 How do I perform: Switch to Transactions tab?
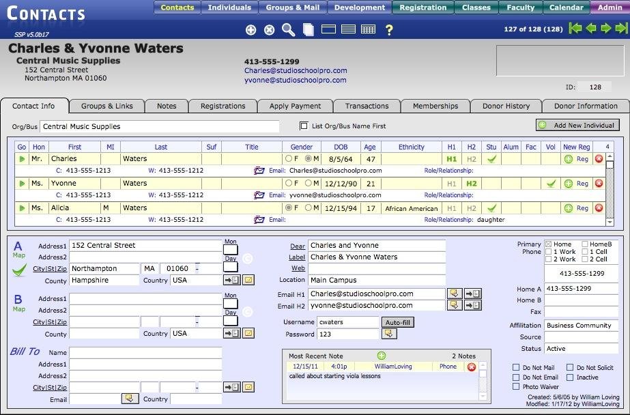click(367, 106)
